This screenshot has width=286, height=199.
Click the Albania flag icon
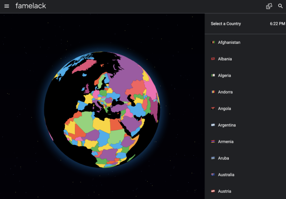point(213,59)
